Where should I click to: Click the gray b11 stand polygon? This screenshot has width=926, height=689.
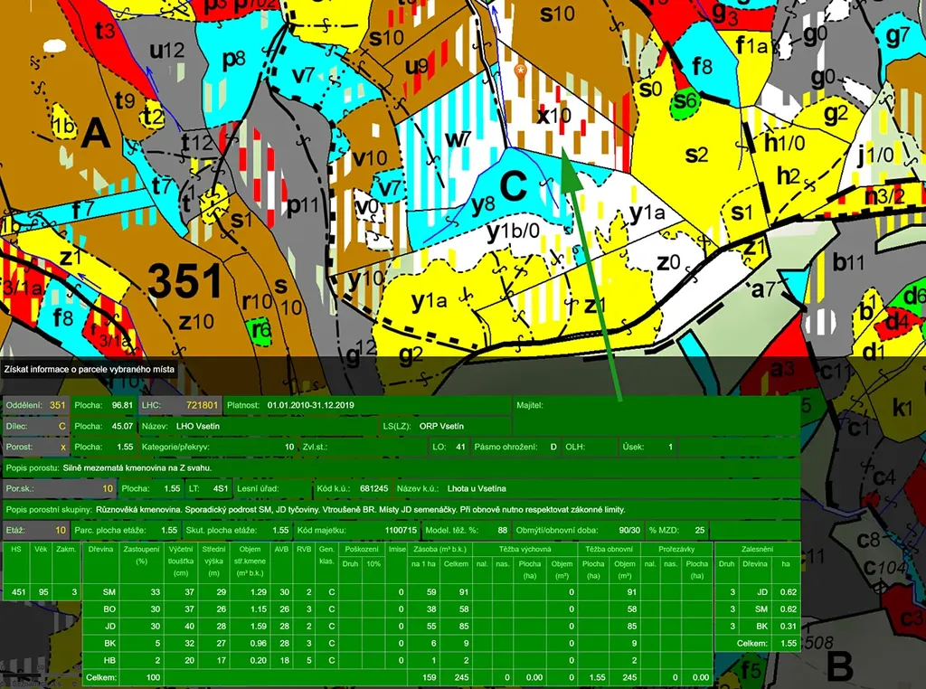(x=848, y=262)
